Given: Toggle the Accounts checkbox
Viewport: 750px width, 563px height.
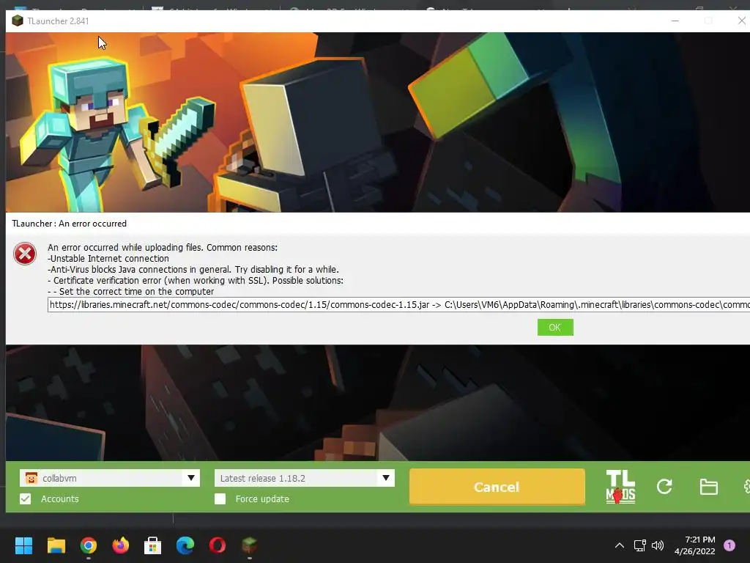Looking at the screenshot, I should tap(26, 498).
